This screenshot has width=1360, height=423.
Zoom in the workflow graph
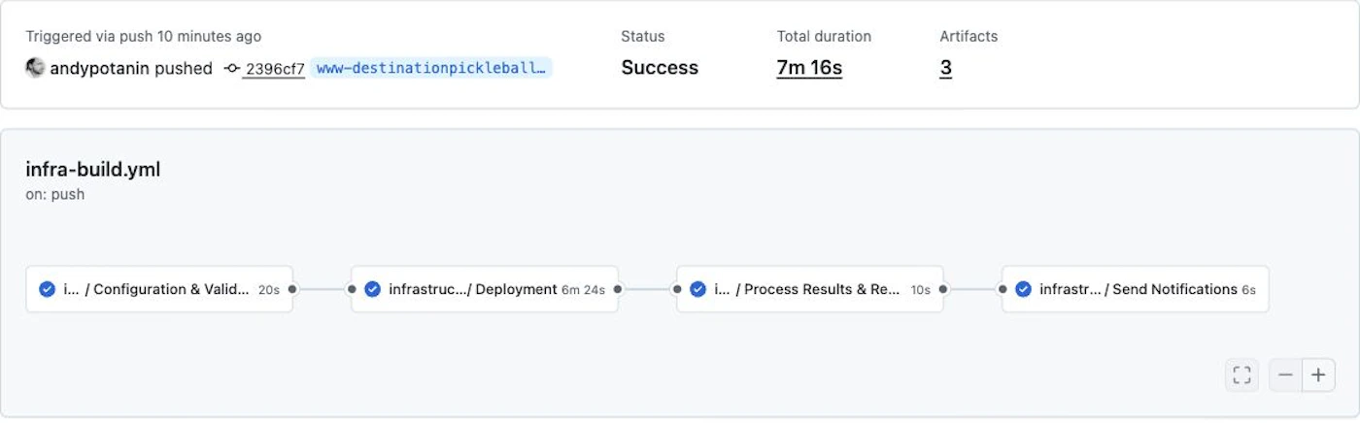pyautogui.click(x=1318, y=375)
